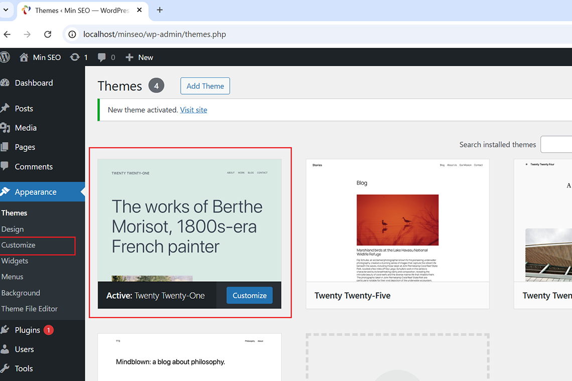
Task: Open Theme File Editor submenu item
Action: click(x=30, y=309)
